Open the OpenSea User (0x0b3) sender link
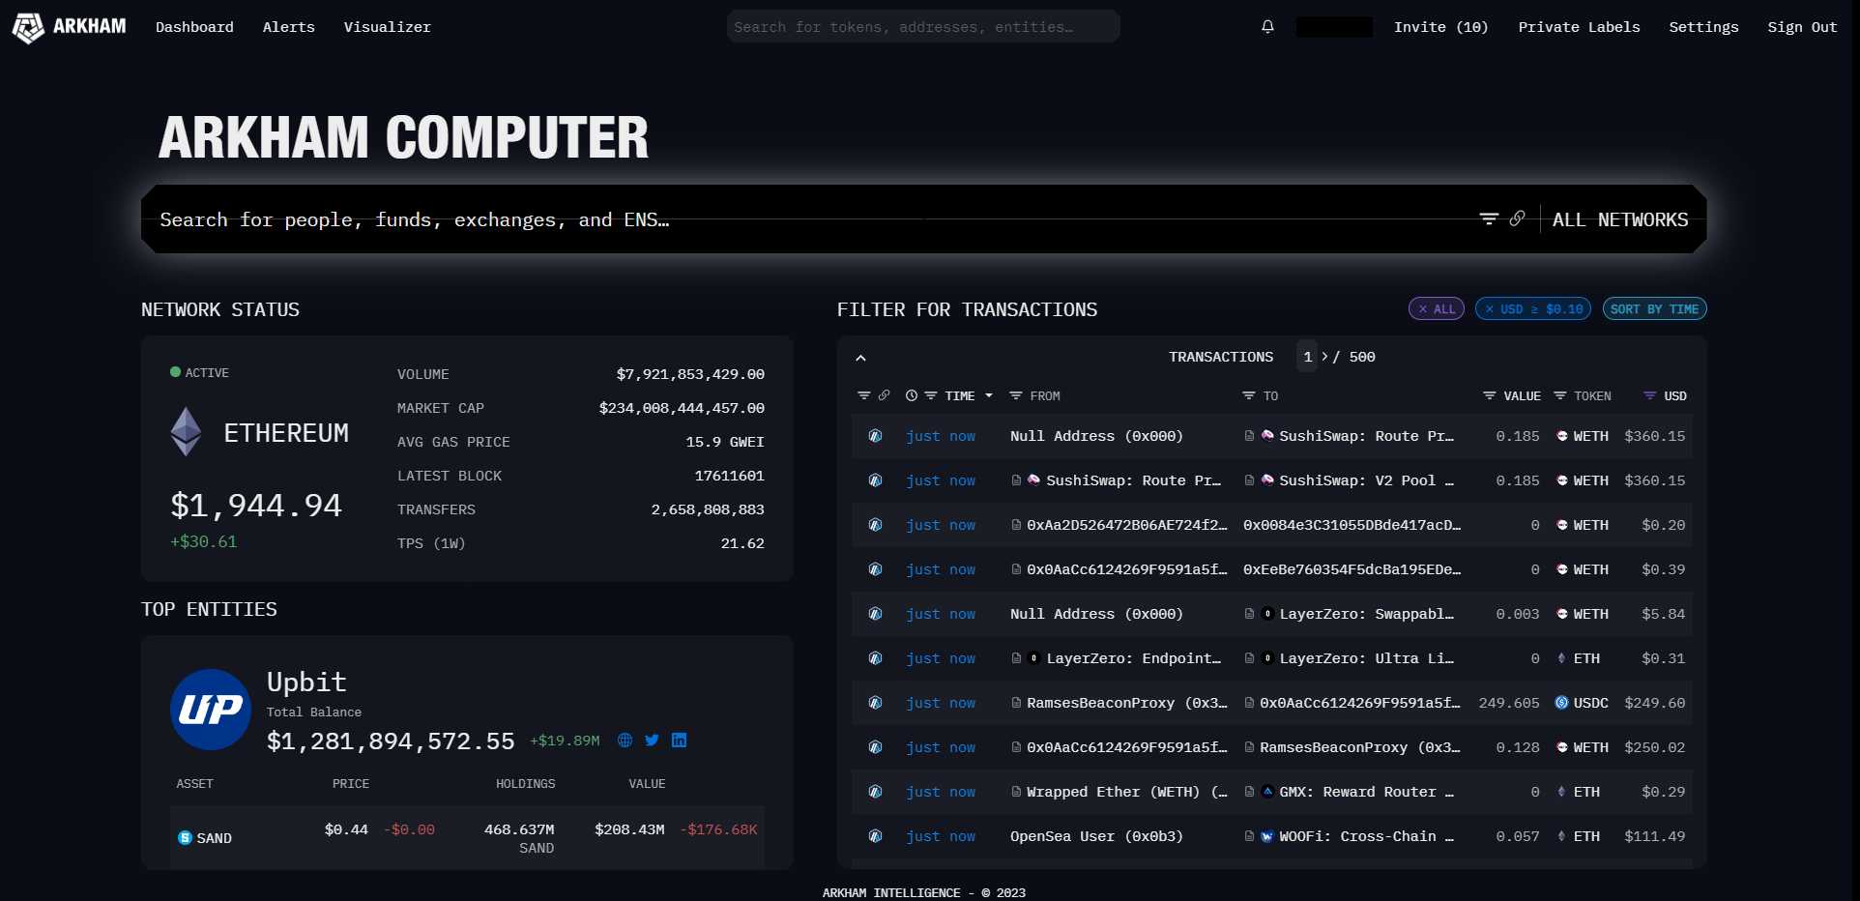 1096,836
